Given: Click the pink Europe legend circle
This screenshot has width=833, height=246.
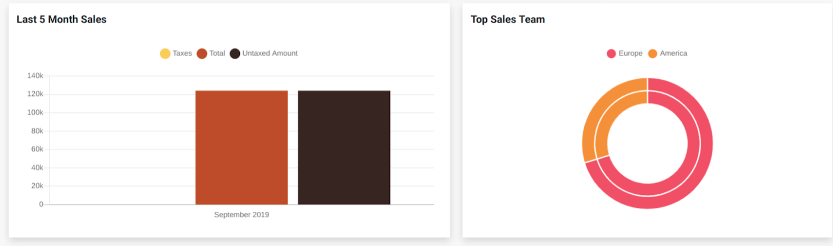Looking at the screenshot, I should [x=611, y=53].
